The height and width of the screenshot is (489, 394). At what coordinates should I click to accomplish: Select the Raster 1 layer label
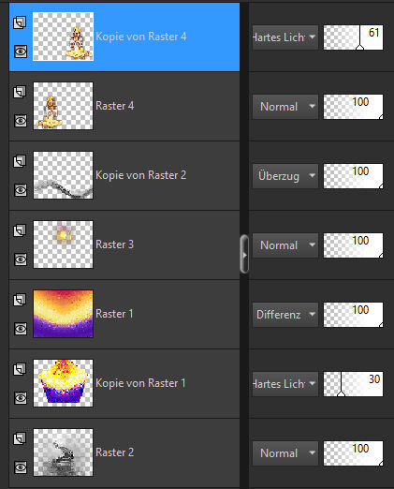[114, 314]
